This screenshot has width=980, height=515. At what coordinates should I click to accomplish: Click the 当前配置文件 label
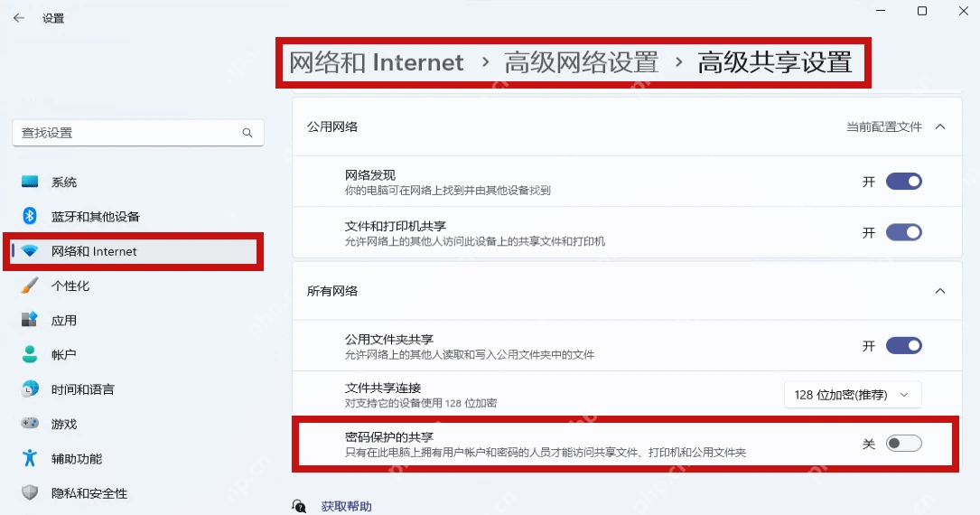(883, 126)
